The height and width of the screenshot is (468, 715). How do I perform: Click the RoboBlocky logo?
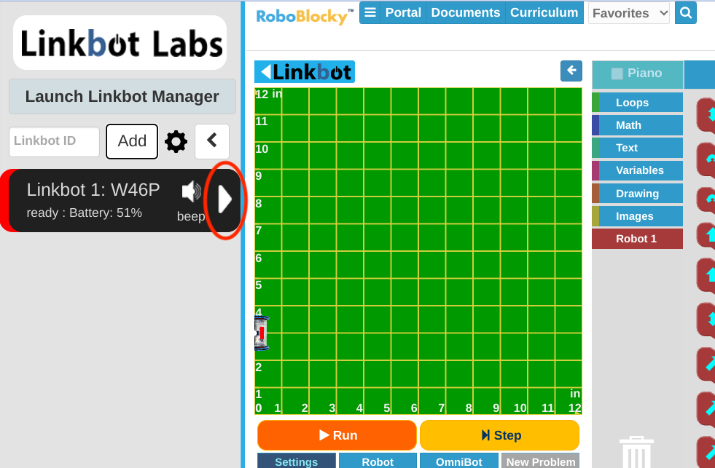click(x=305, y=15)
